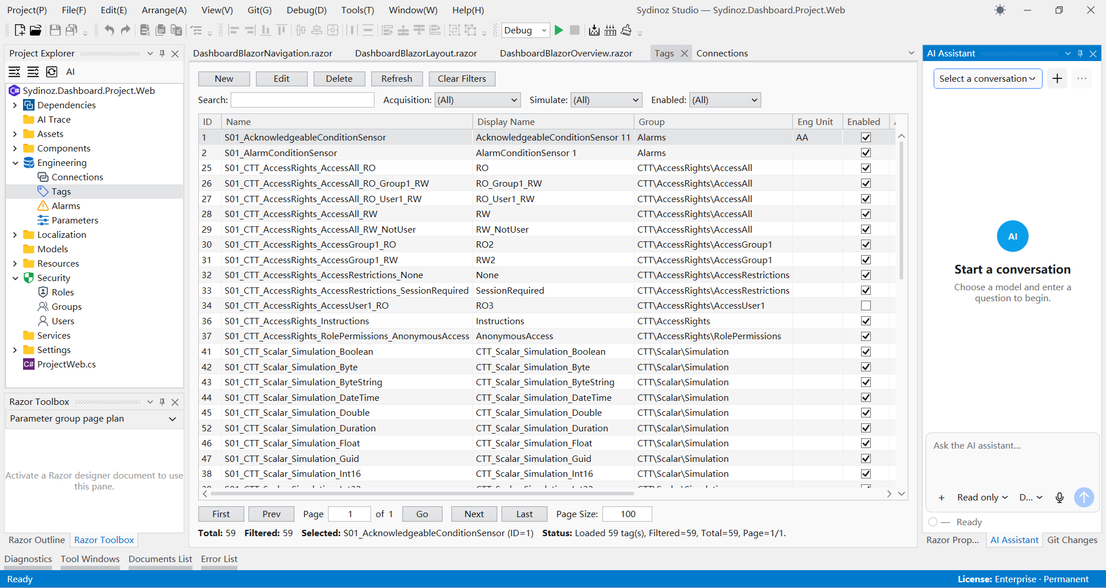This screenshot has width=1106, height=588.
Task: Start debugging with green Play icon
Action: tap(558, 30)
